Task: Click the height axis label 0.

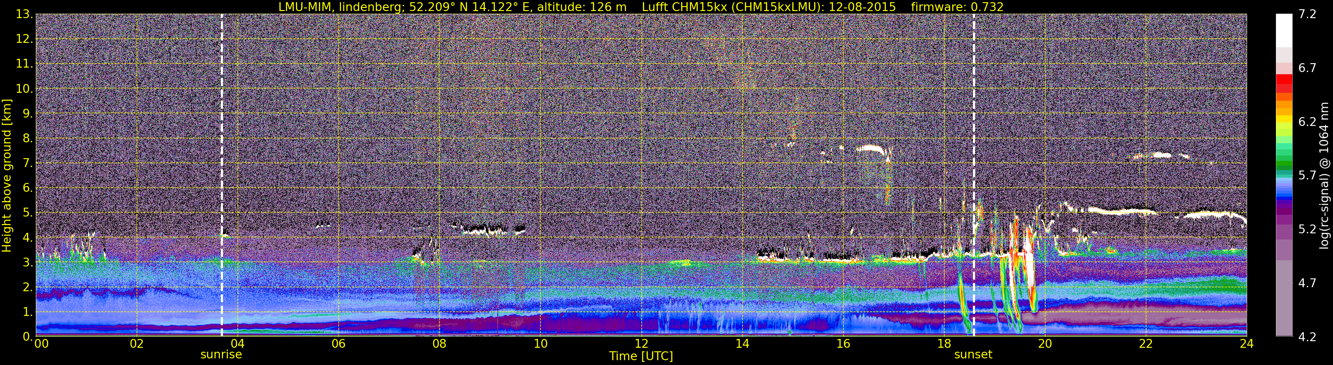Action: 27,337
